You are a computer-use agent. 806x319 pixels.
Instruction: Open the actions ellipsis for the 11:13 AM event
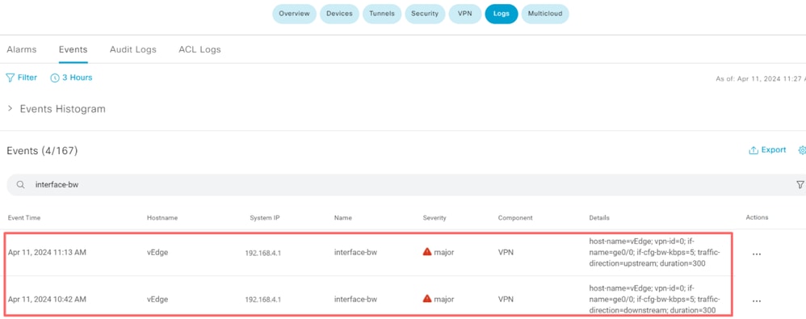point(756,254)
